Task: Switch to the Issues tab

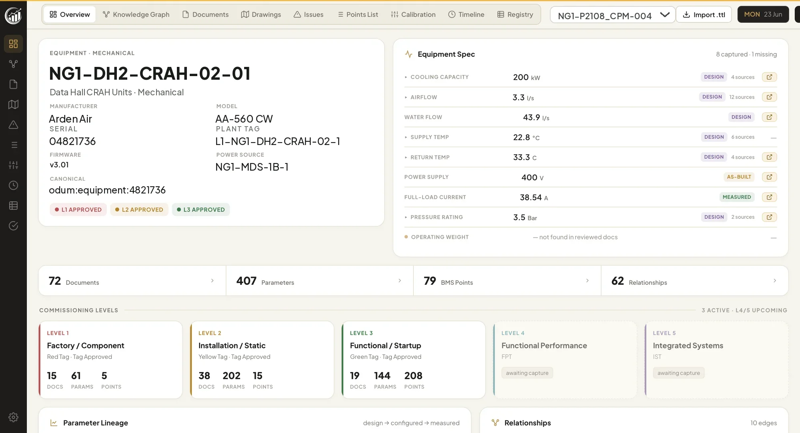Action: (x=309, y=14)
